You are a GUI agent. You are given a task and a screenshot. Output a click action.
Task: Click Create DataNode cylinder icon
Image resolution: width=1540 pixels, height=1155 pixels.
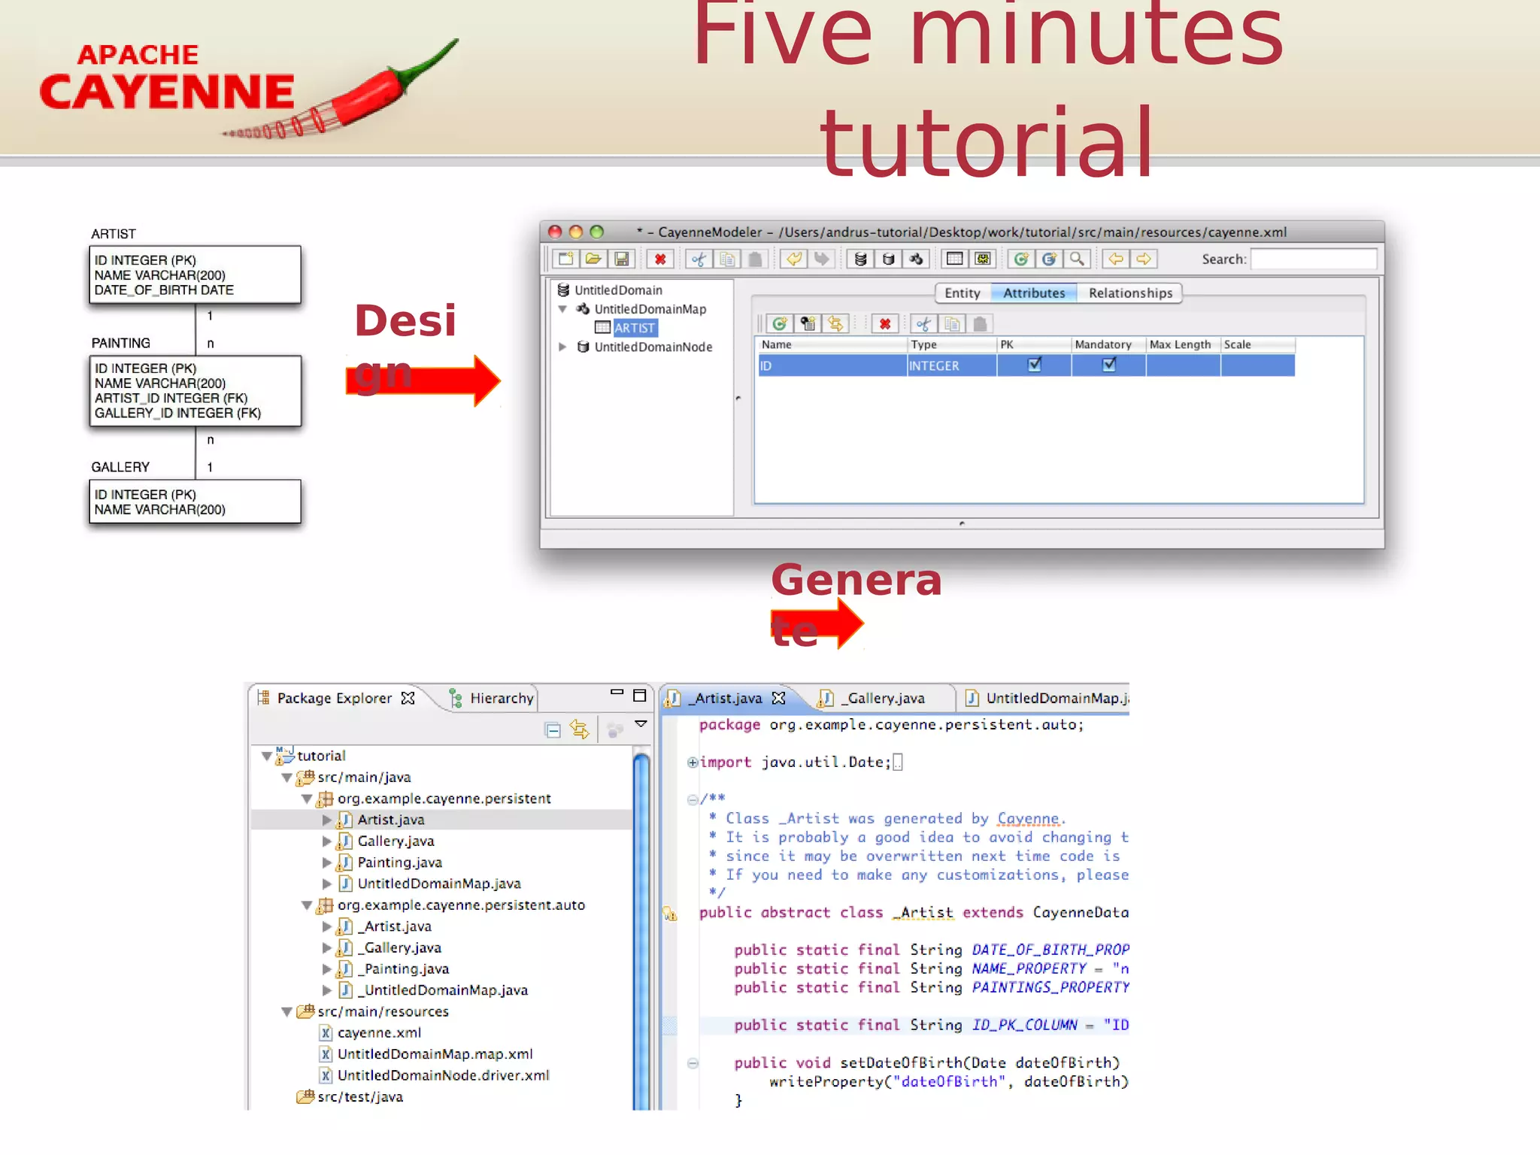[888, 259]
